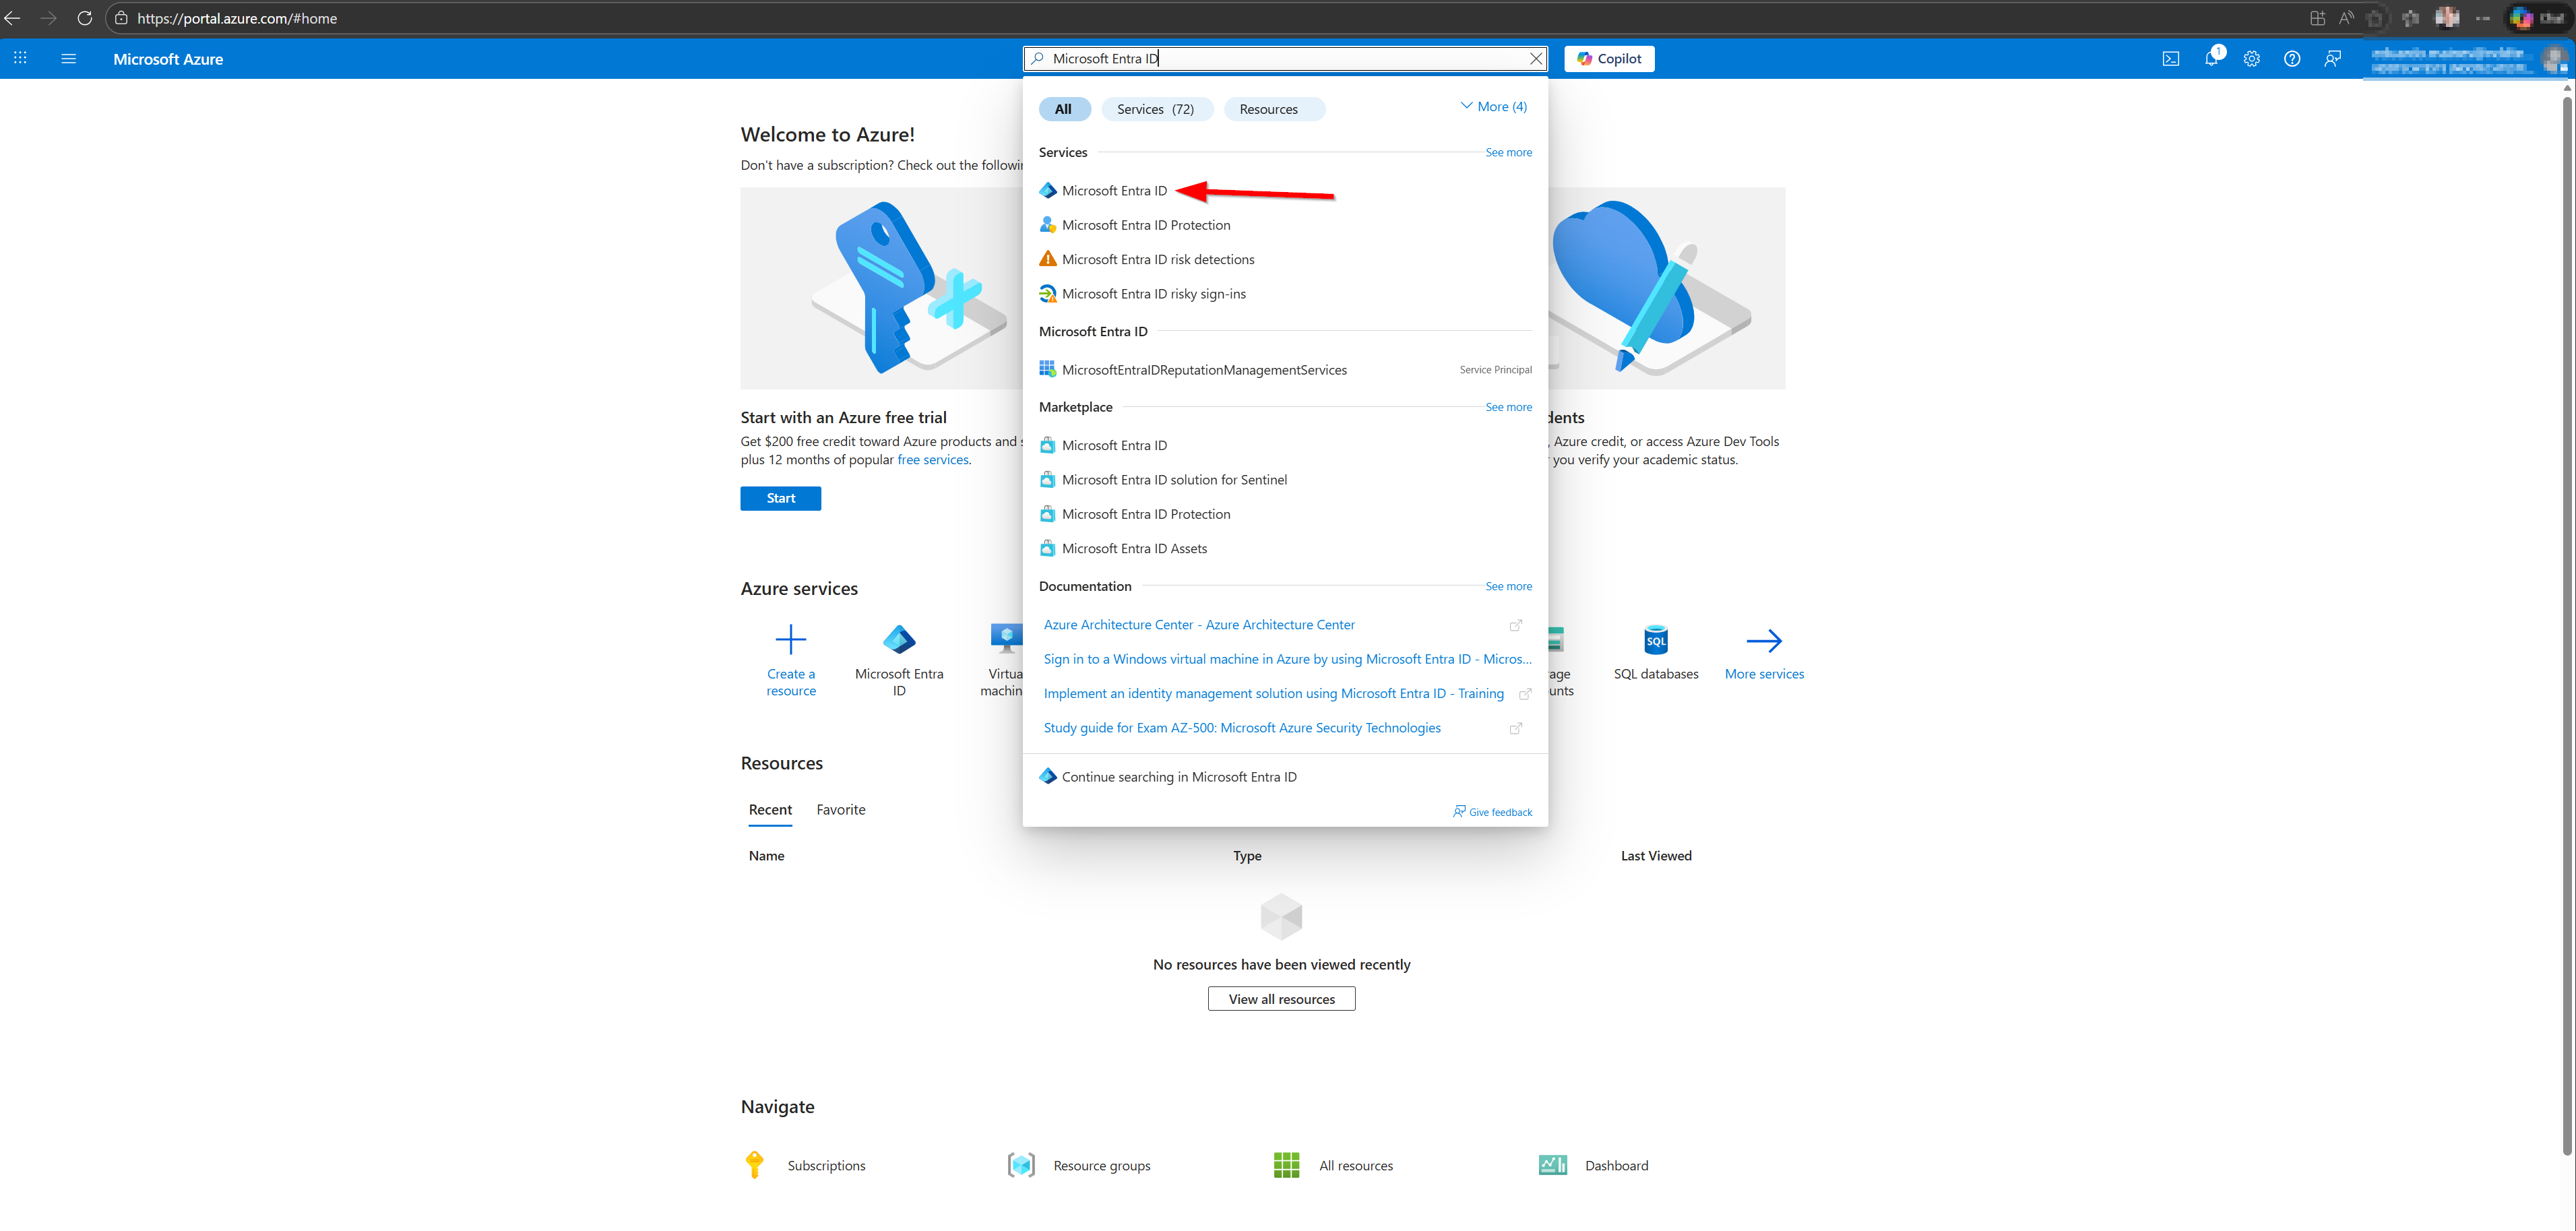Open the Cloud Shell icon in header

coord(2170,59)
